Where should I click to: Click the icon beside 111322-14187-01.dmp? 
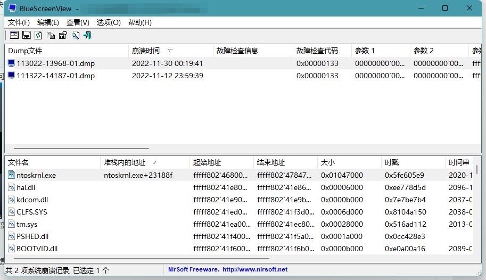tap(11, 76)
